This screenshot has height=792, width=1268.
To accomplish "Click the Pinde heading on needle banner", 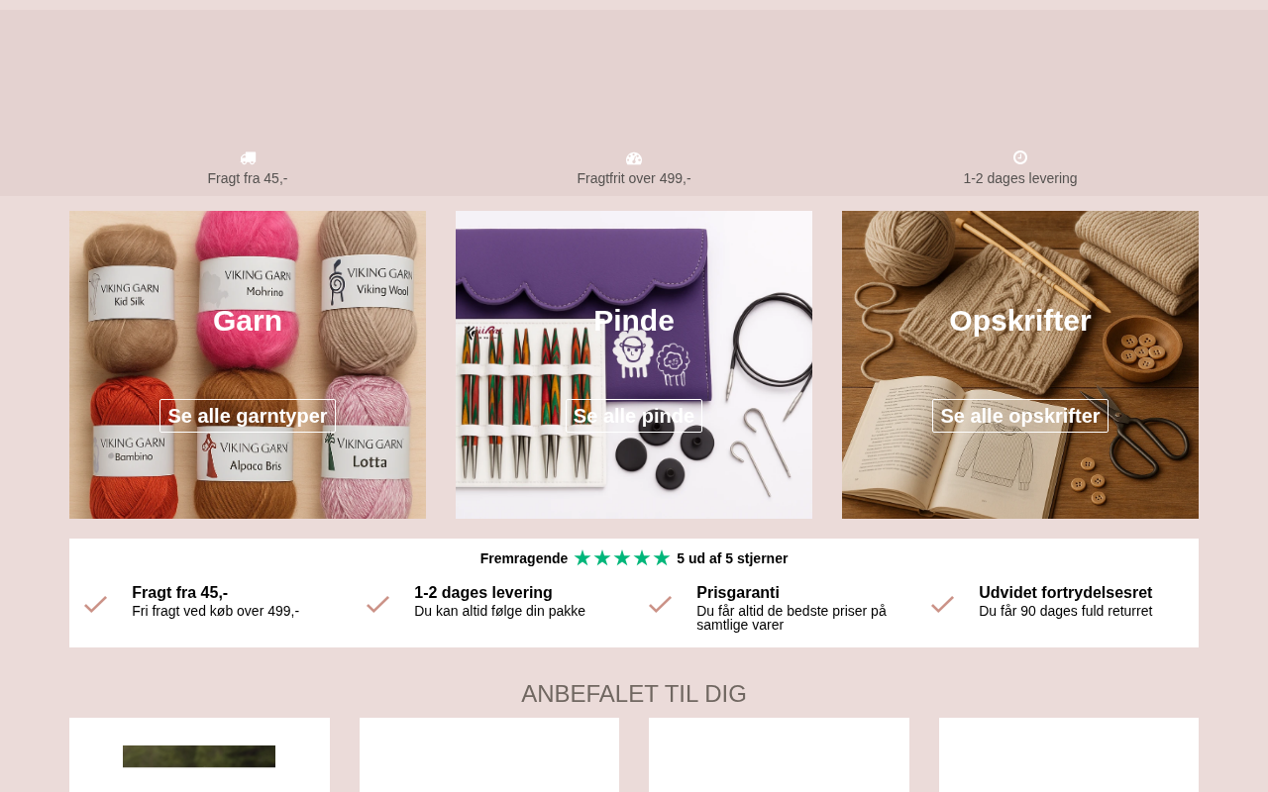I will tap(634, 321).
